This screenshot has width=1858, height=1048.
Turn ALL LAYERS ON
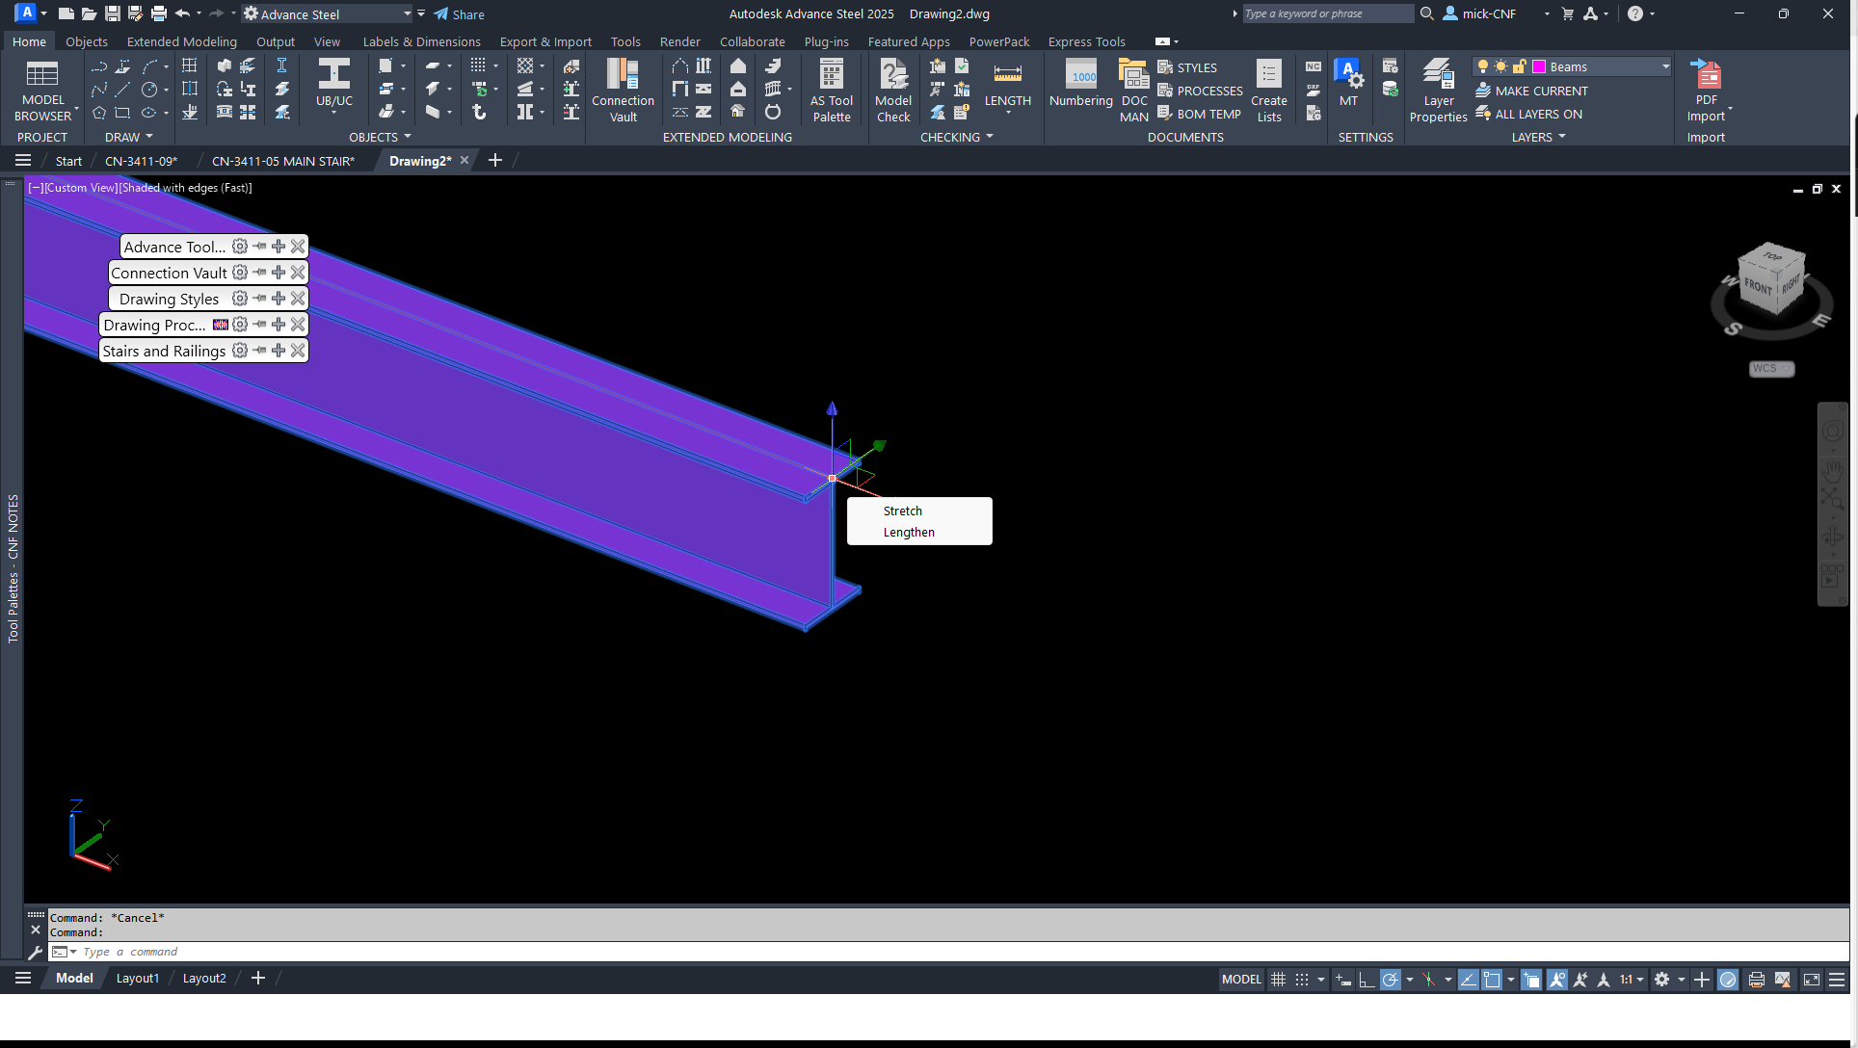coord(1528,114)
